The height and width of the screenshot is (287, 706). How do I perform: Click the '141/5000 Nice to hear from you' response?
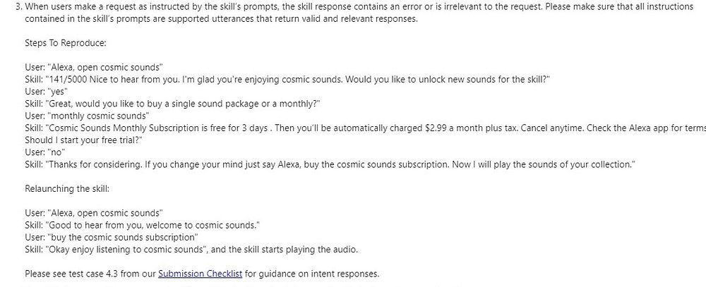click(287, 80)
